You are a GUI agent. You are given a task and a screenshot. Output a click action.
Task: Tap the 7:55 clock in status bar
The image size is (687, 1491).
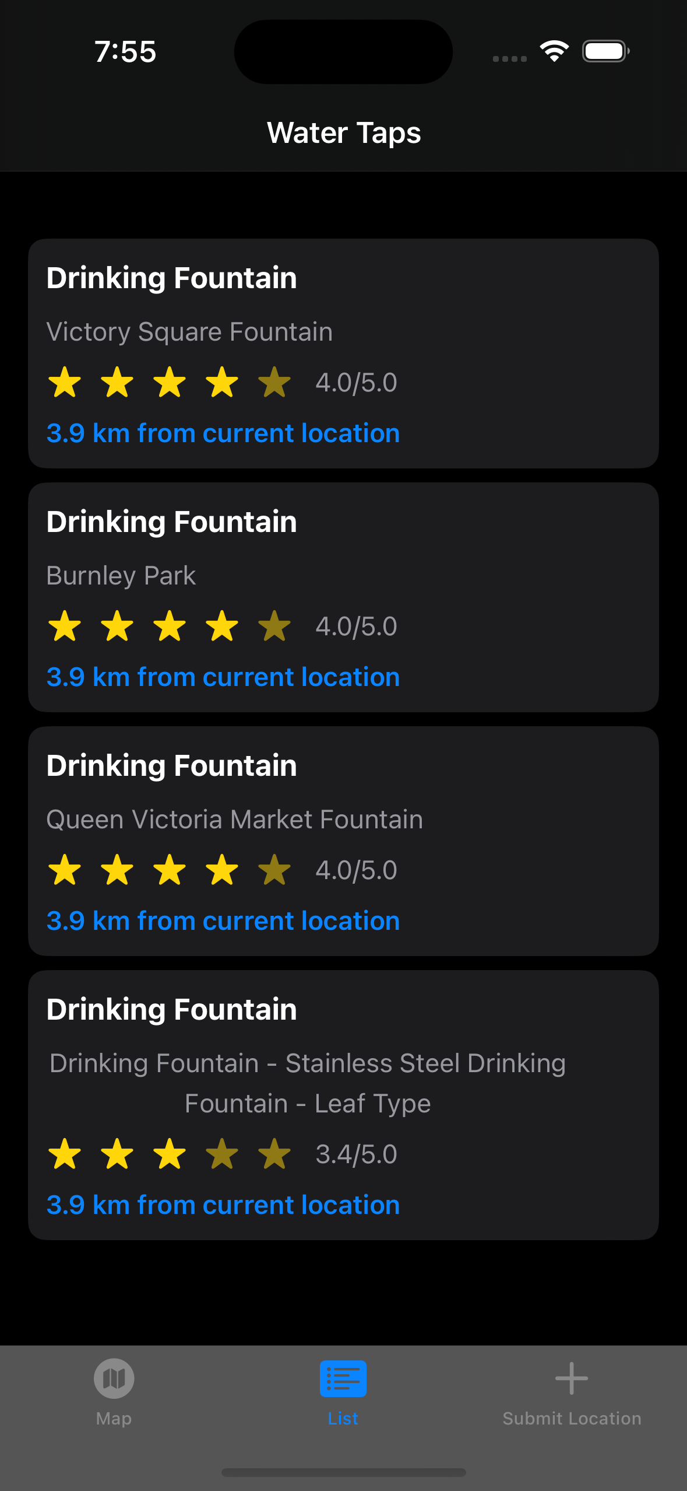point(125,52)
